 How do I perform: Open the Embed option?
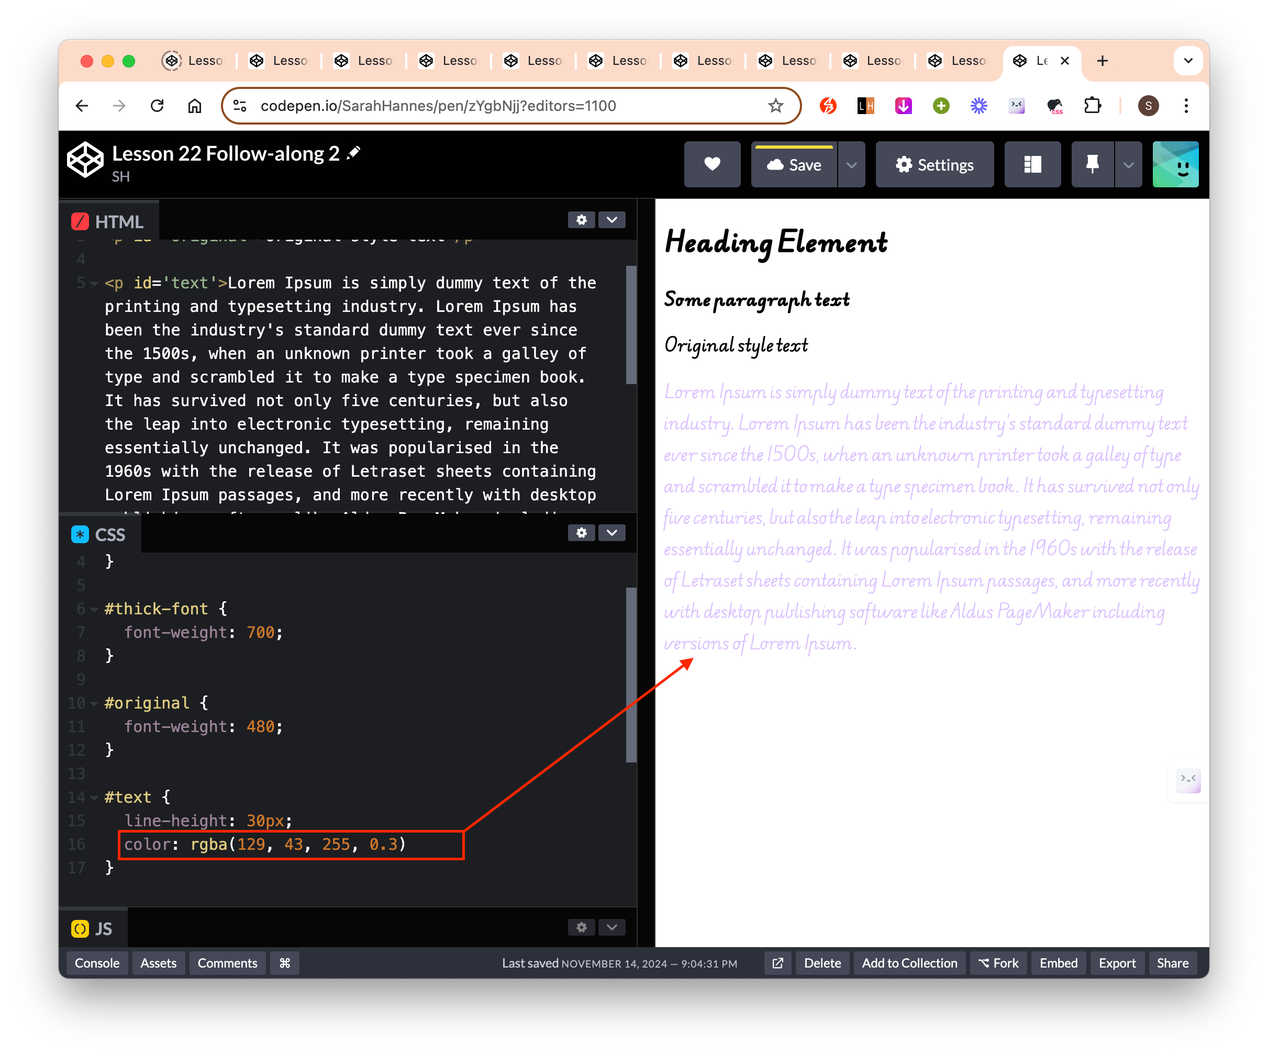[x=1059, y=963]
